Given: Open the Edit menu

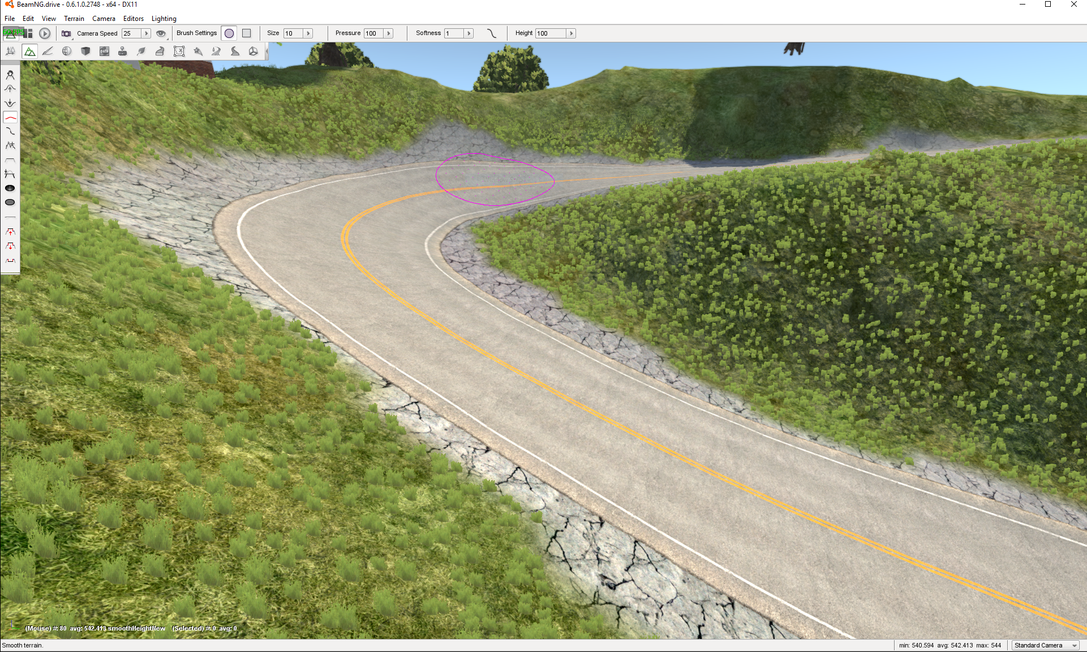Looking at the screenshot, I should [x=28, y=19].
